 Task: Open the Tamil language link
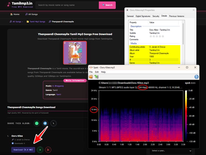(59, 94)
